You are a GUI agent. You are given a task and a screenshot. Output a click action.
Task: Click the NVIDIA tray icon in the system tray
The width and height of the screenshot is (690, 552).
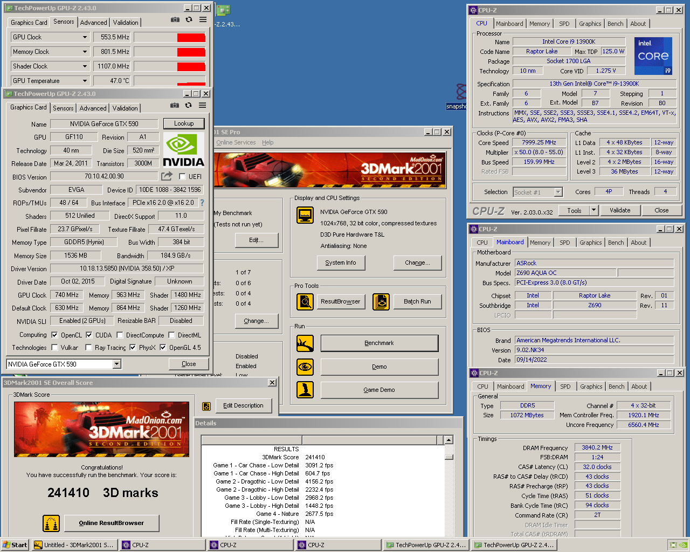tap(682, 545)
